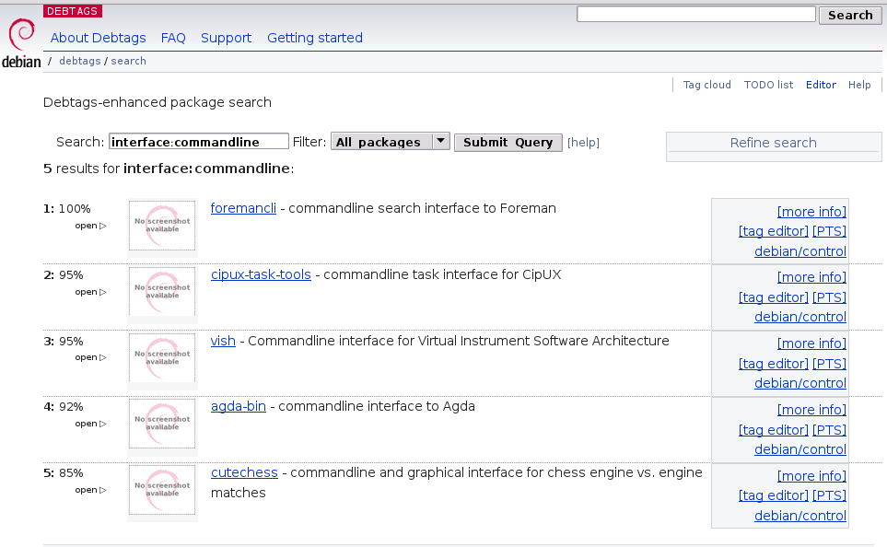The width and height of the screenshot is (887, 547).
Task: Open the FAQ page
Action: 173,38
